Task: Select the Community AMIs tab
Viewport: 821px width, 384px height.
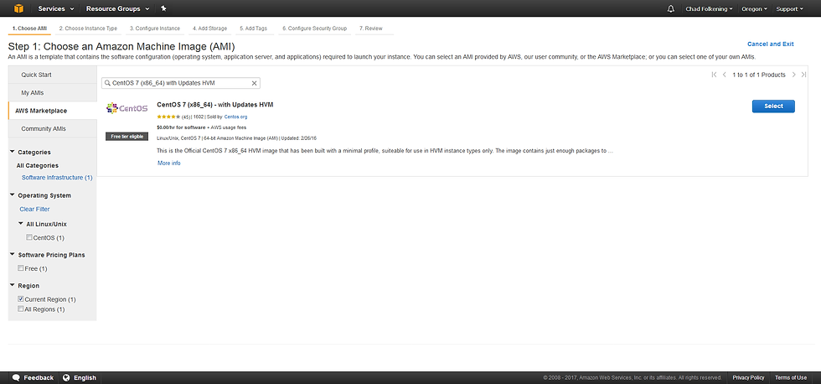Action: pyautogui.click(x=52, y=128)
